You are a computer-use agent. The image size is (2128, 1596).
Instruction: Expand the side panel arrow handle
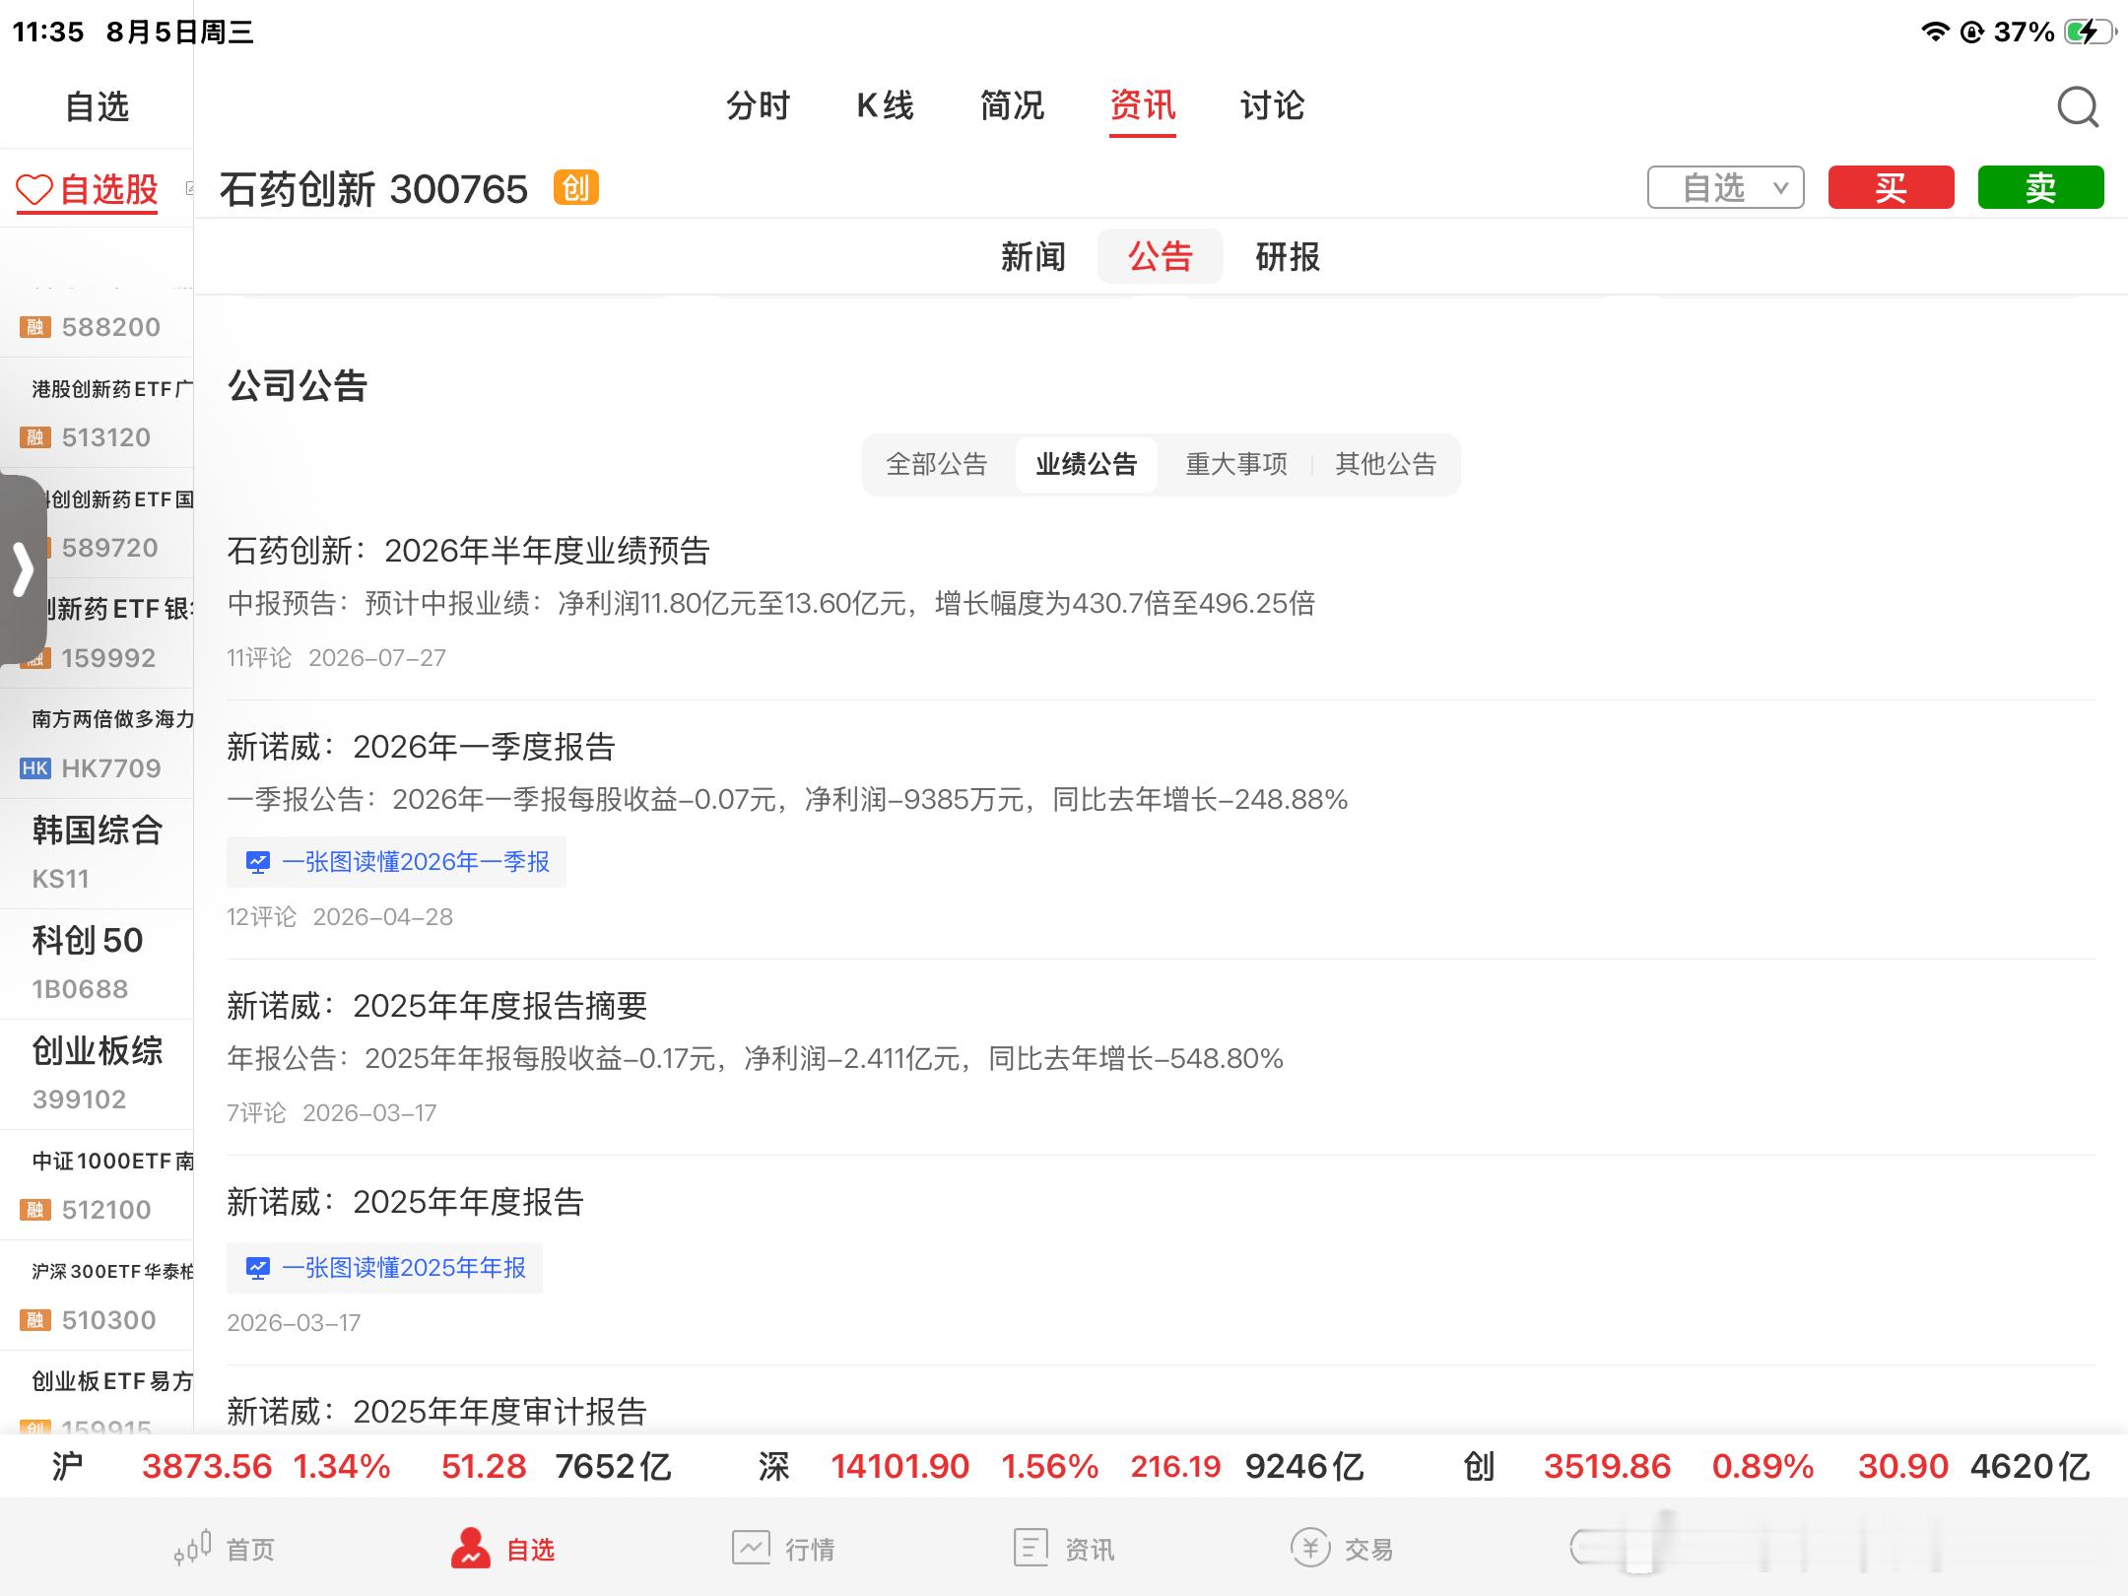click(24, 569)
